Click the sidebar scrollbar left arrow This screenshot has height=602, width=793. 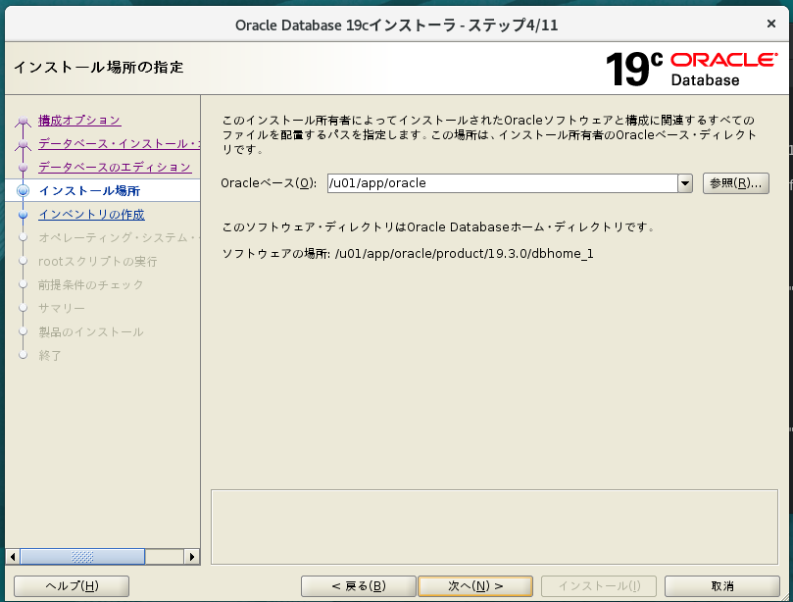point(13,557)
